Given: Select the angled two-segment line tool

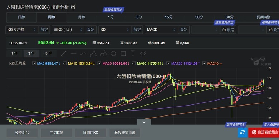Looking at the screenshot, I should point(83,53).
